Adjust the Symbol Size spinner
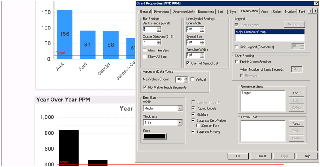320x167 pixels. [x=202, y=43]
